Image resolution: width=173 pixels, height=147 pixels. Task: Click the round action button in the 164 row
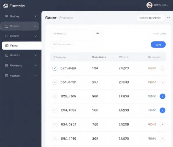coord(162,68)
